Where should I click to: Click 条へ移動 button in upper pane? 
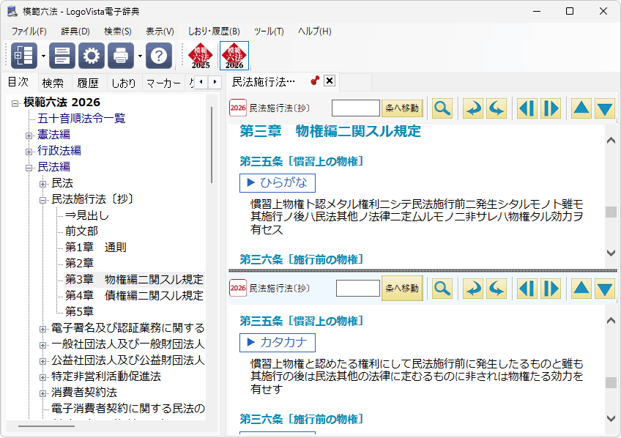pos(402,108)
